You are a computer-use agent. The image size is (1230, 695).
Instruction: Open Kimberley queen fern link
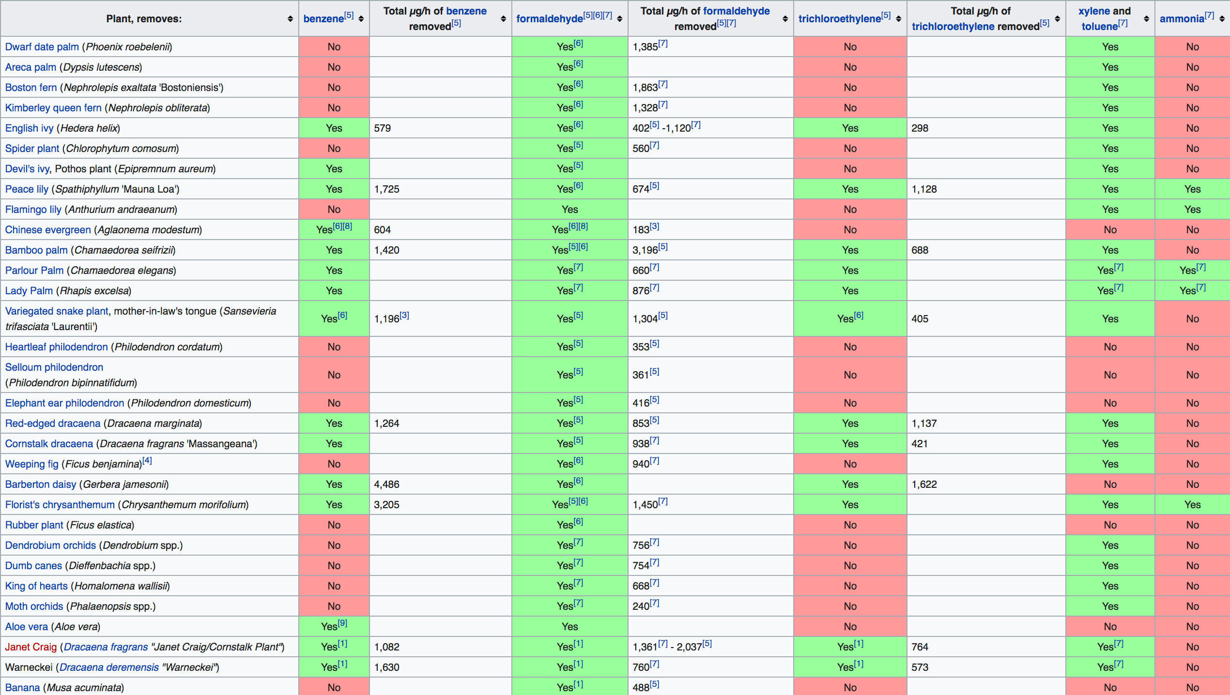click(53, 108)
